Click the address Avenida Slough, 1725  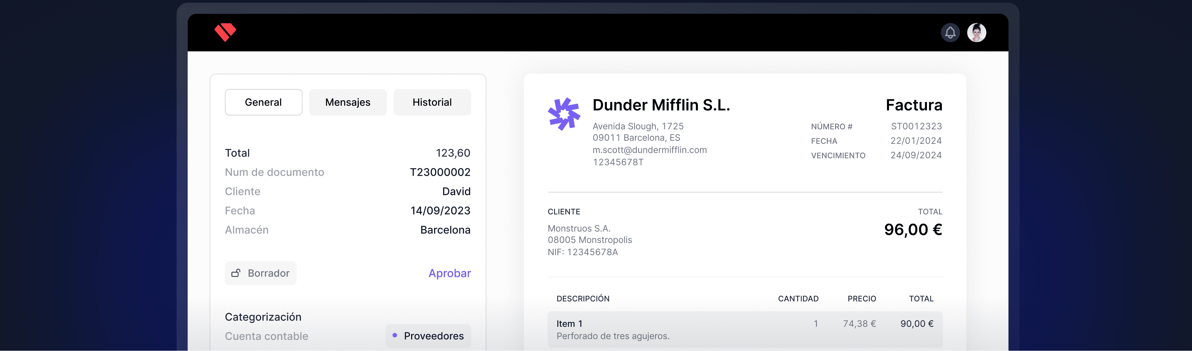[x=638, y=126]
